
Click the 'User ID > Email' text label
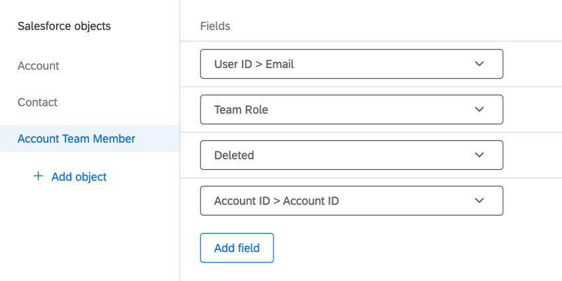pyautogui.click(x=254, y=64)
